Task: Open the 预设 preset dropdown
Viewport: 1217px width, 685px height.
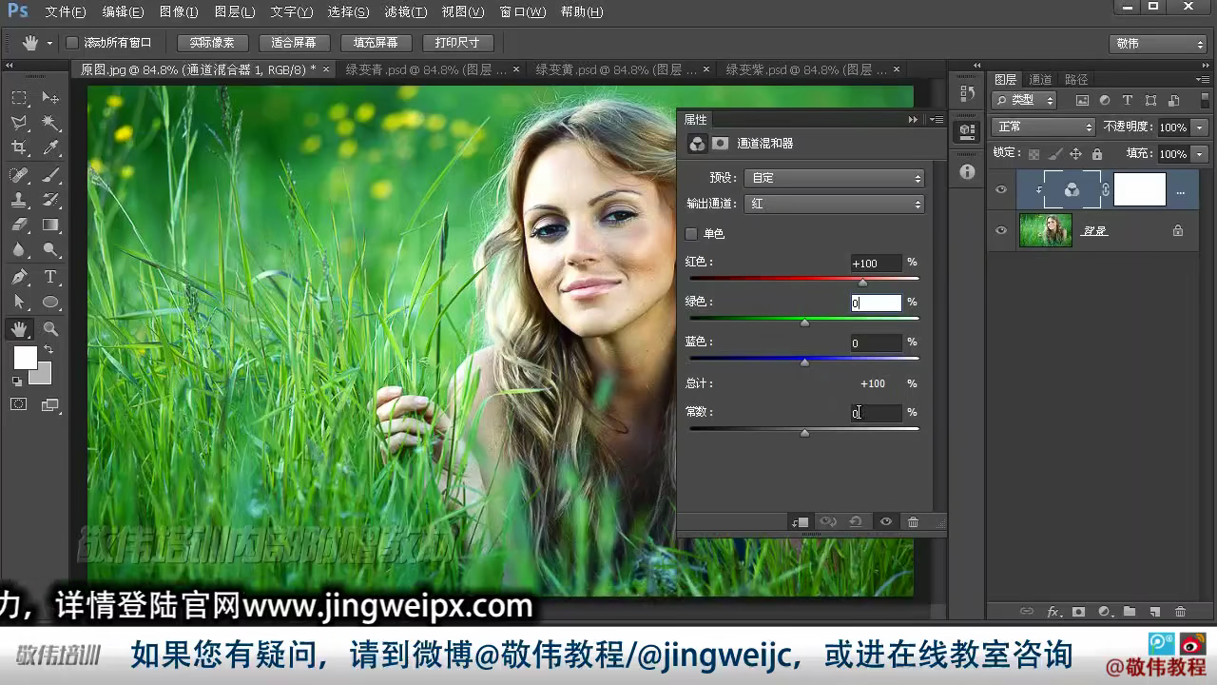Action: tap(835, 178)
